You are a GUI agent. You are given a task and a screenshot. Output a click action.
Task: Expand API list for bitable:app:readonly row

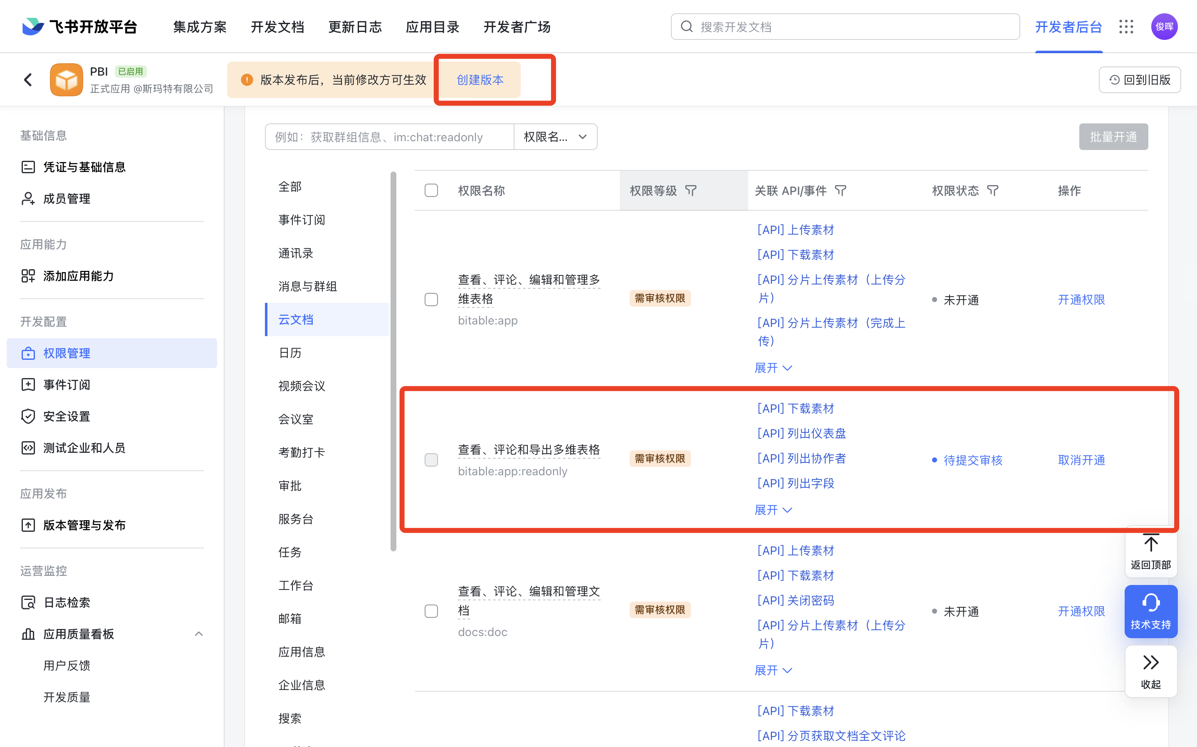click(773, 510)
